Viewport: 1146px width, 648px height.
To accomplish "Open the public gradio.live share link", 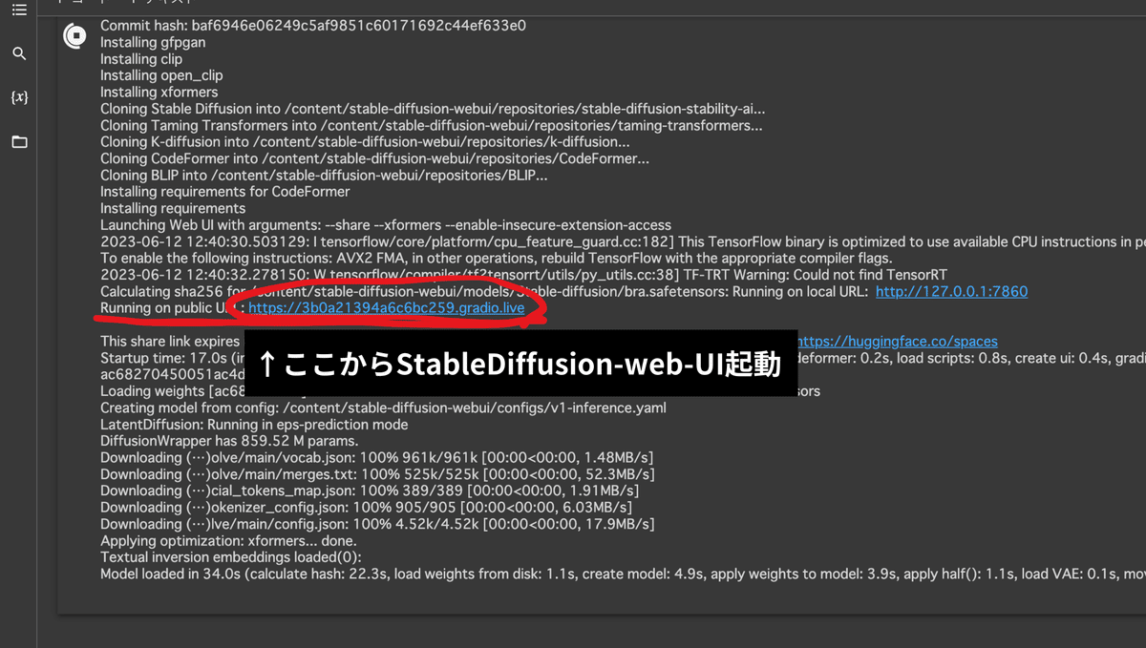I will pos(386,308).
